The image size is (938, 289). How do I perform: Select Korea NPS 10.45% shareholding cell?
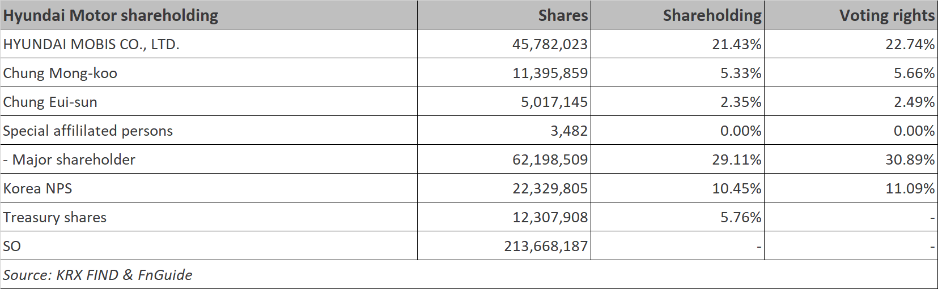736,188
